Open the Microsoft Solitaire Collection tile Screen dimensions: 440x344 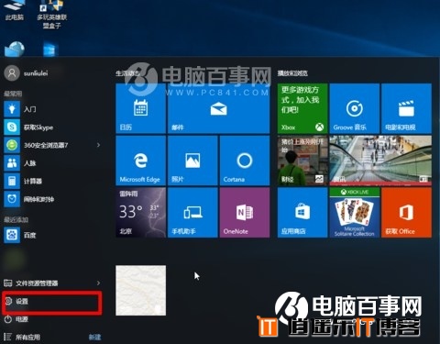355,213
